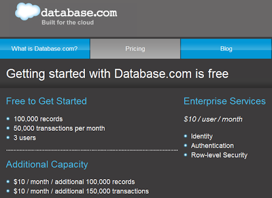Click the $10 / user / month price
272x198 pixels.
(213, 119)
